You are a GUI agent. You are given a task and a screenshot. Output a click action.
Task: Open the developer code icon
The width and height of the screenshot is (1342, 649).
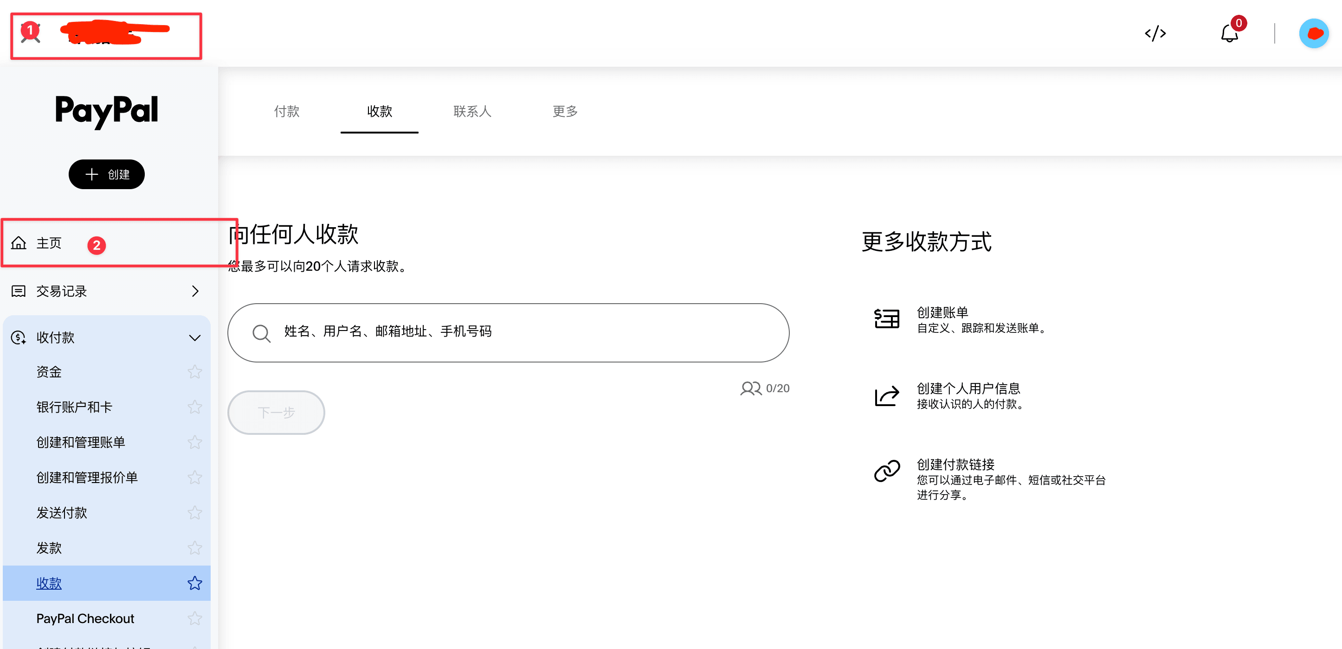(x=1155, y=34)
